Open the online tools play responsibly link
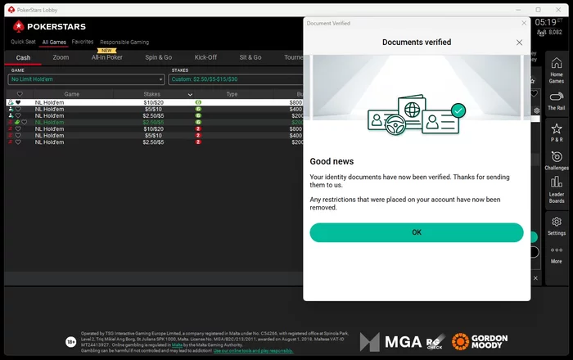 point(253,350)
